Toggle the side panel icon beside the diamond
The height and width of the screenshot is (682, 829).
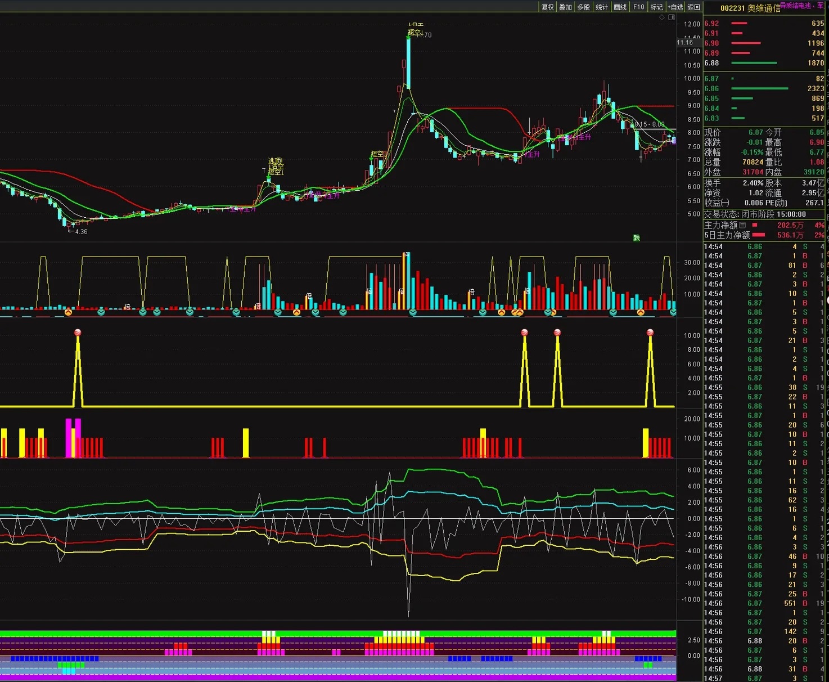pyautogui.click(x=671, y=17)
